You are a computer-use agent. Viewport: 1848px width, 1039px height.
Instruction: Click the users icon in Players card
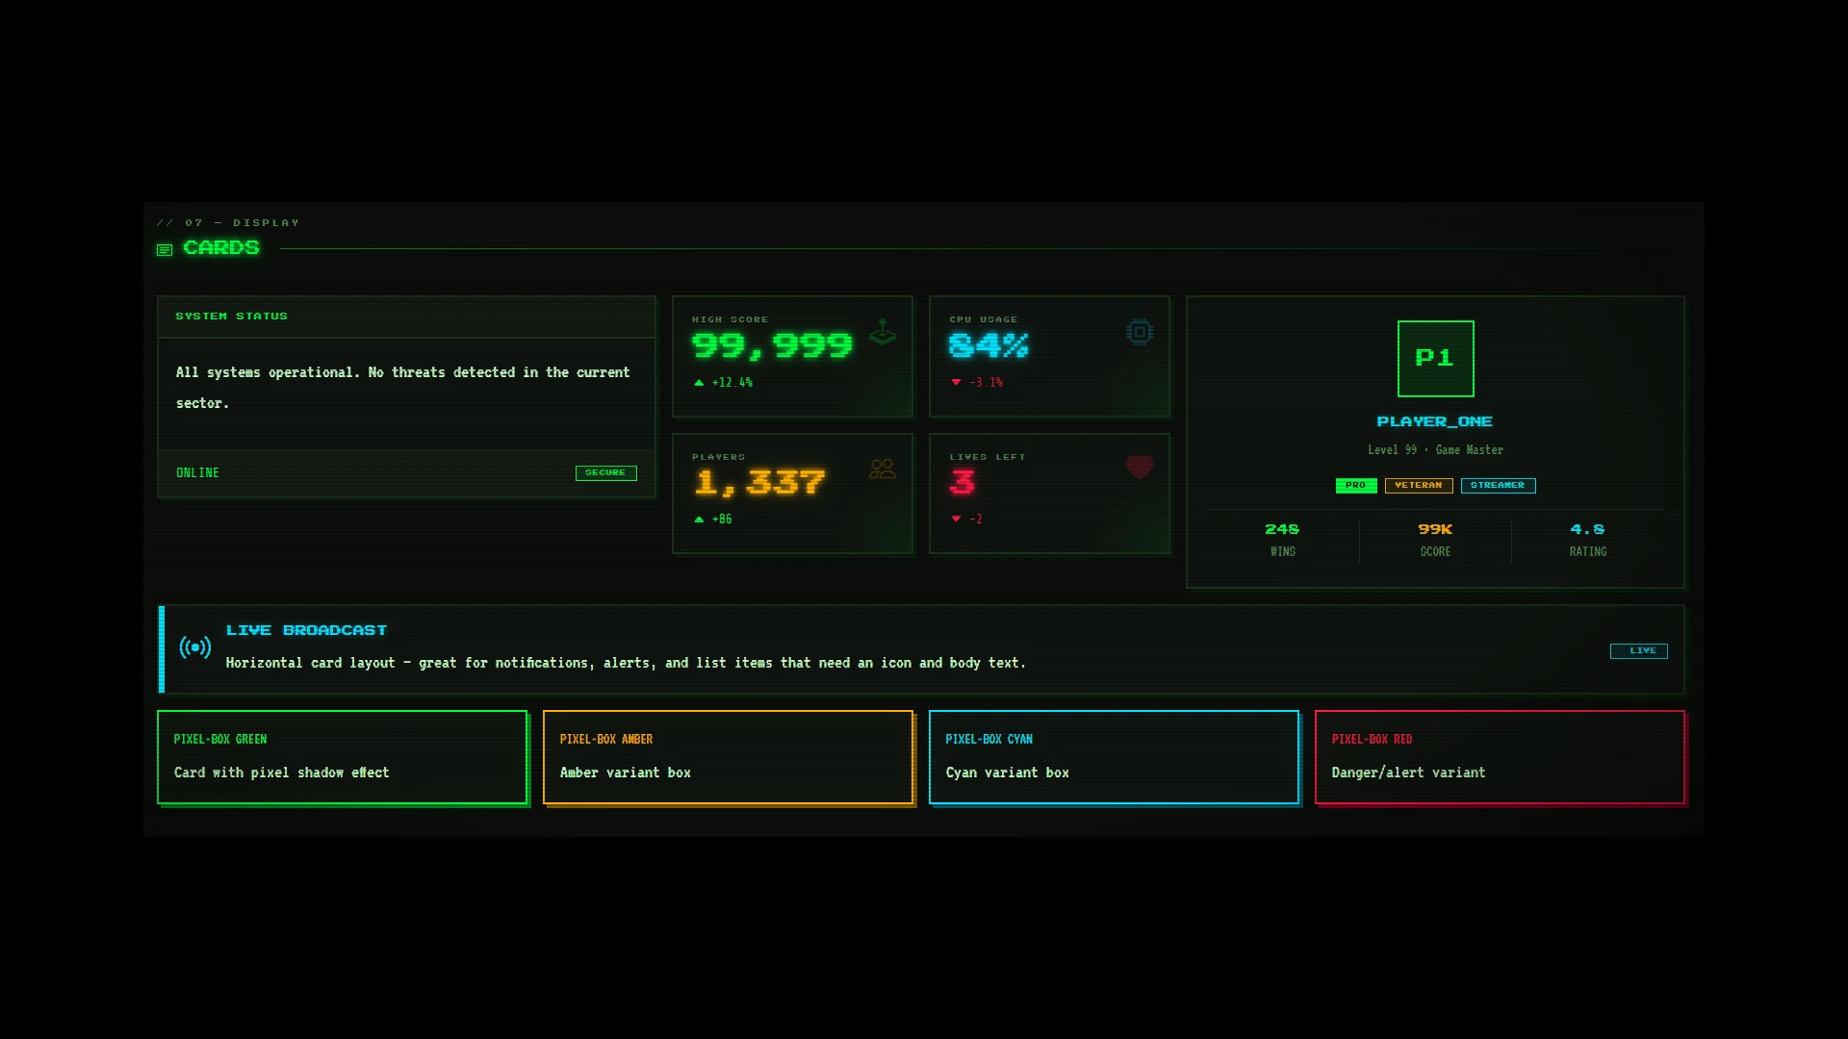pyautogui.click(x=883, y=469)
